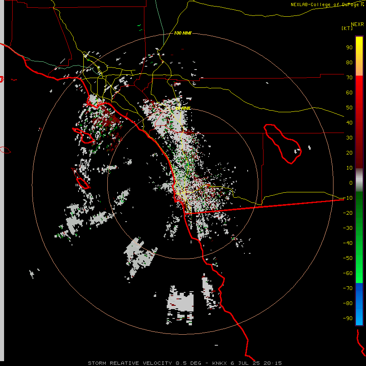Click the -70 value on velocity scale

tap(348, 288)
